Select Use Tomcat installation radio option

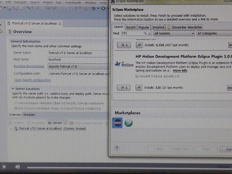click(x=16, y=108)
